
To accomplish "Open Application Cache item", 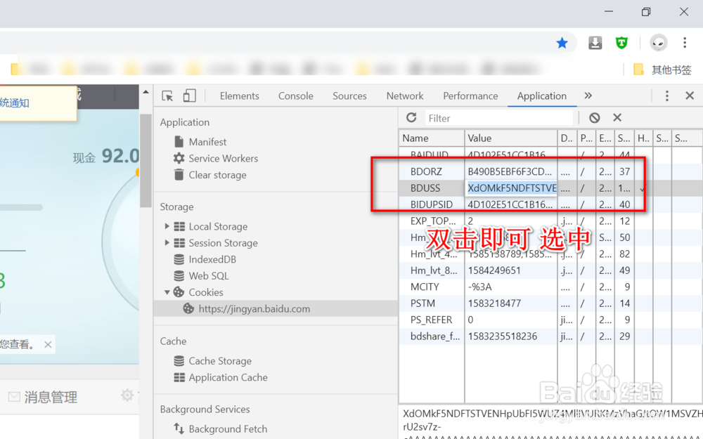I will coord(228,377).
